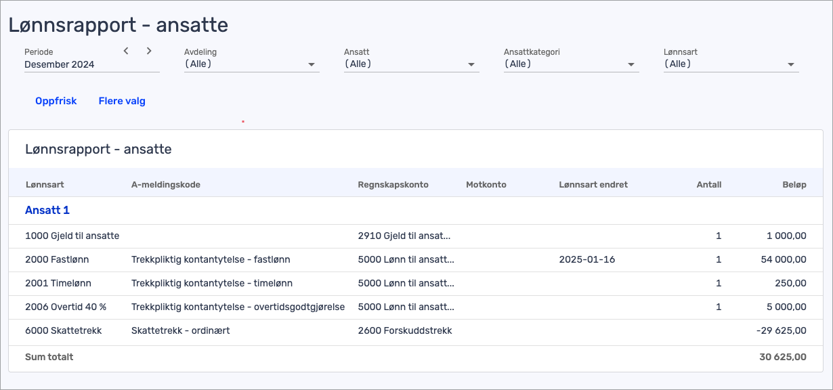Sort by A-meldingskode column header
This screenshot has height=390, width=833.
[x=165, y=185]
